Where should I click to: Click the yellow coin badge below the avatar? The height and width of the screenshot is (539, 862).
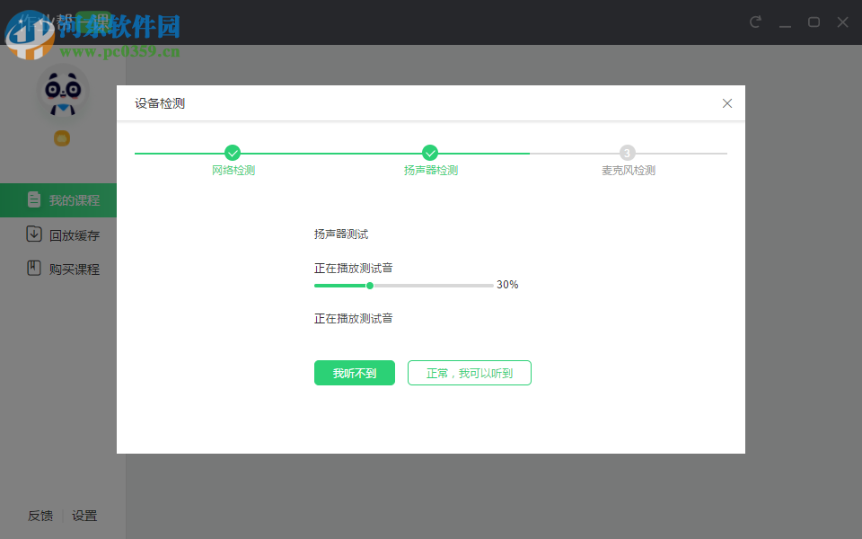click(x=61, y=138)
